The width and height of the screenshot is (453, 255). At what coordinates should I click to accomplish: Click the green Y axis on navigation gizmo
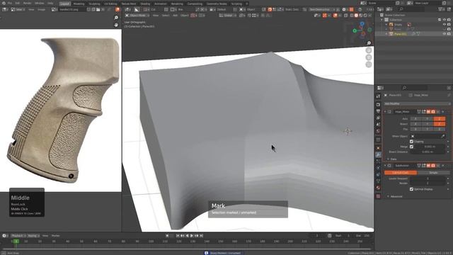355,30
